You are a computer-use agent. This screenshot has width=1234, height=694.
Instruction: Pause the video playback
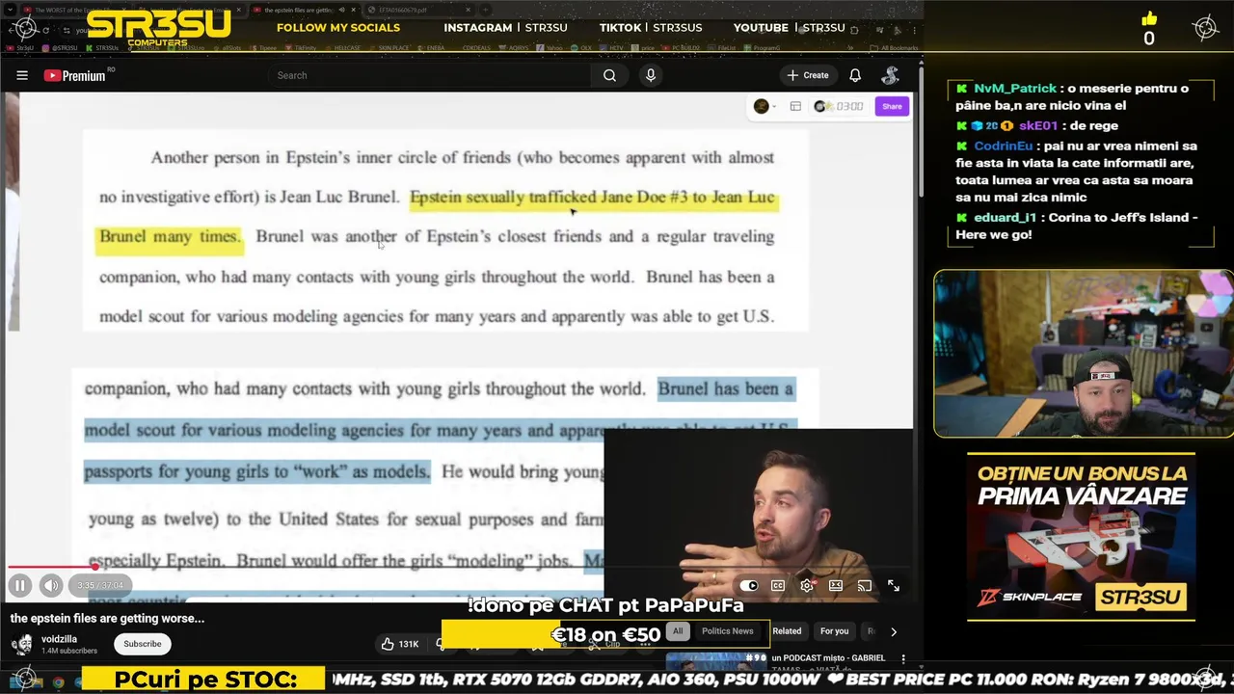pos(20,585)
